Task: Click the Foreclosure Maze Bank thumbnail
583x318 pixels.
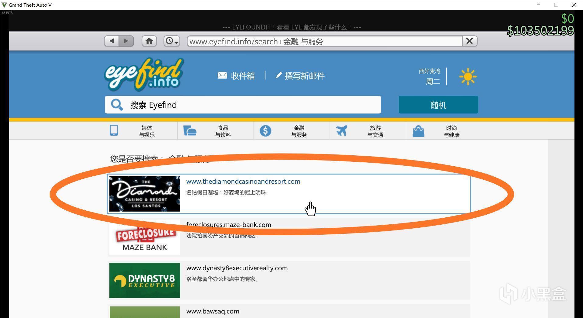Action: click(145, 237)
